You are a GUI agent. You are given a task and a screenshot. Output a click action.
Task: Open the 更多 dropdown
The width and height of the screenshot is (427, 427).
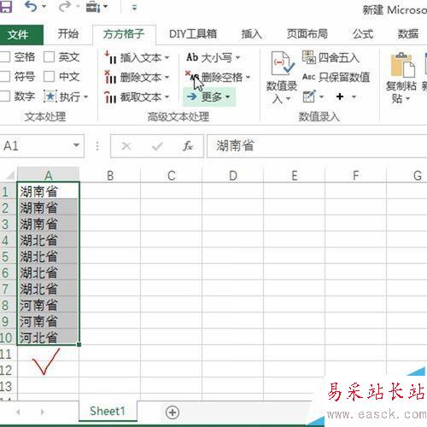[x=209, y=97]
